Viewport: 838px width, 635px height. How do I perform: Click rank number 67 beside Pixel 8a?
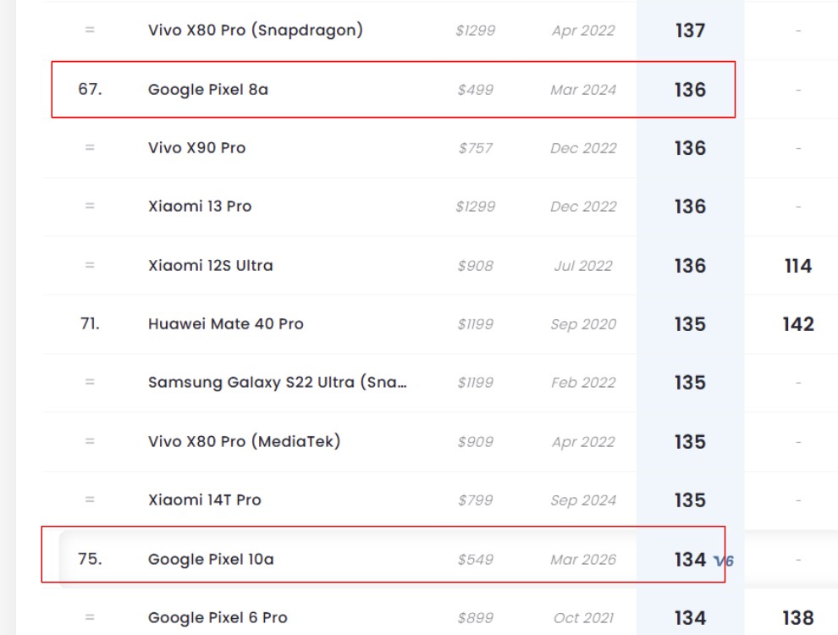pos(90,89)
